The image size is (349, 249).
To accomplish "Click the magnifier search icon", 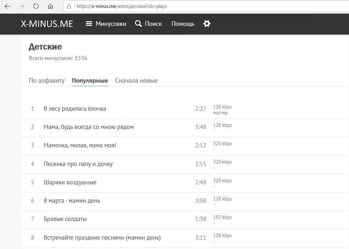I will tap(139, 24).
